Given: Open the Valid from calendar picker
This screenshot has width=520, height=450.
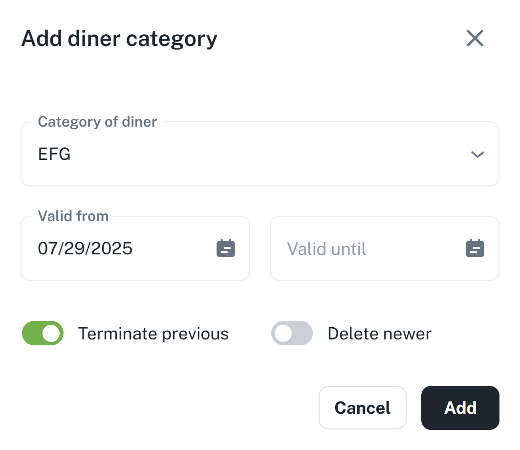Looking at the screenshot, I should [226, 248].
